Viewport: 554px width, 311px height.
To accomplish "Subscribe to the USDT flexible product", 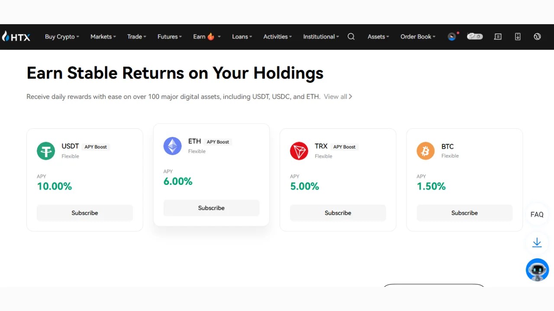I will 84,213.
